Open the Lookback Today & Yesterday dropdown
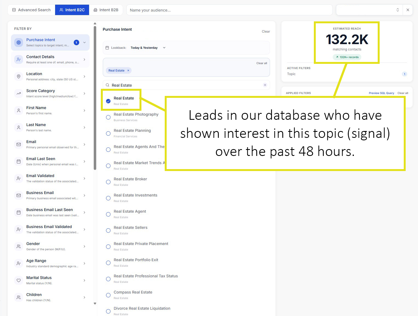 pyautogui.click(x=148, y=48)
